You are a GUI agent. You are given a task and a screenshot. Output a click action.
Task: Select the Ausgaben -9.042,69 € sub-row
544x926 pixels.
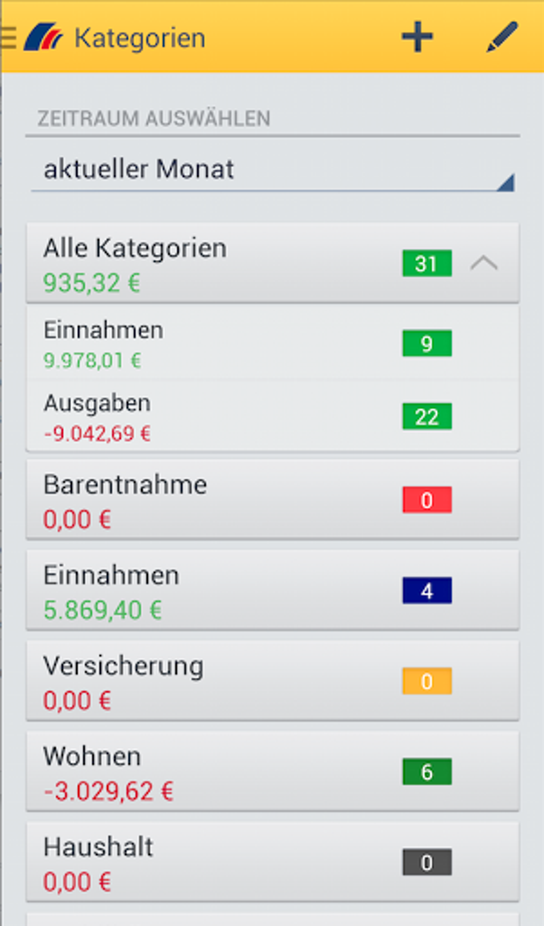click(213, 417)
